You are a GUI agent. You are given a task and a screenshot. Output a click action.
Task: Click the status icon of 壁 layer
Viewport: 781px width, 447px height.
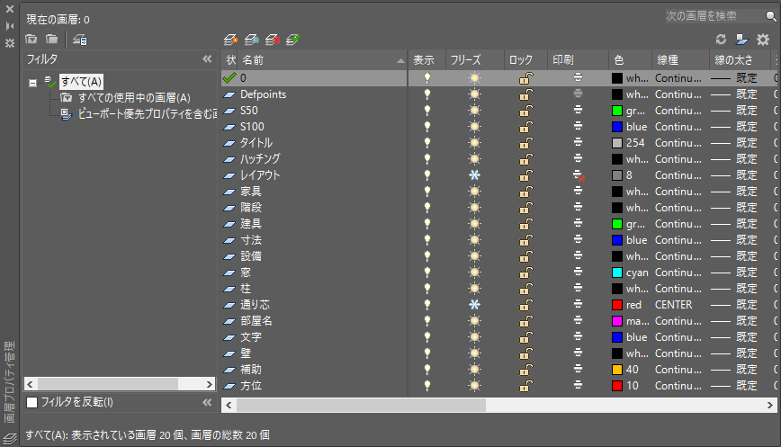point(229,353)
